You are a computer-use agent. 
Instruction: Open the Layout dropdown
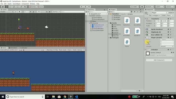[170, 7]
